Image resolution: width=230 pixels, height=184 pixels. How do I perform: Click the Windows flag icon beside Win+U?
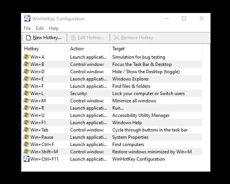pos(26,115)
